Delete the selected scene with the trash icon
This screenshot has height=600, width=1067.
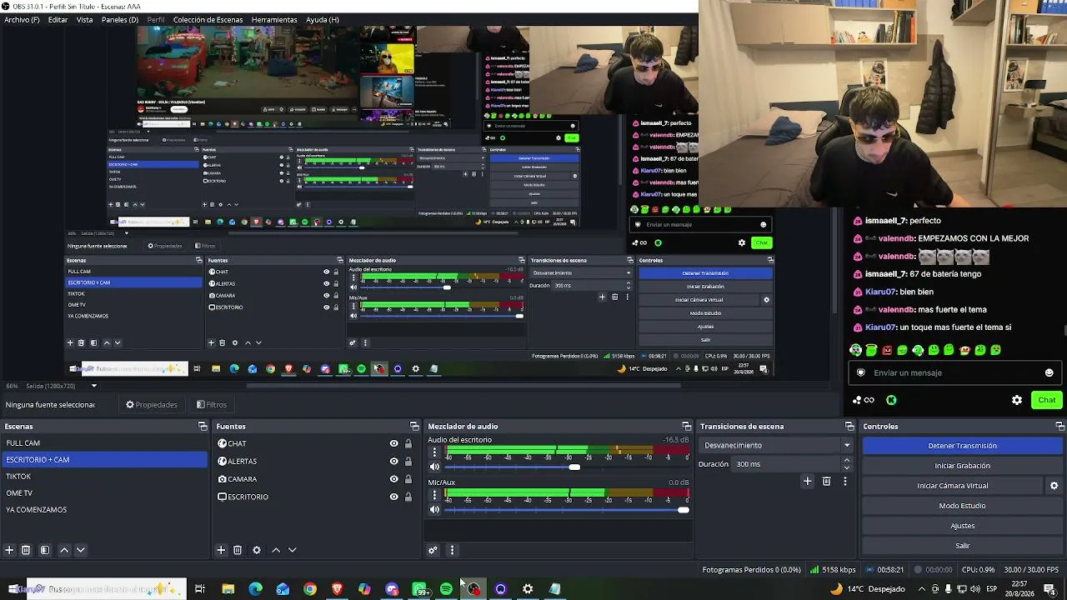(26, 550)
